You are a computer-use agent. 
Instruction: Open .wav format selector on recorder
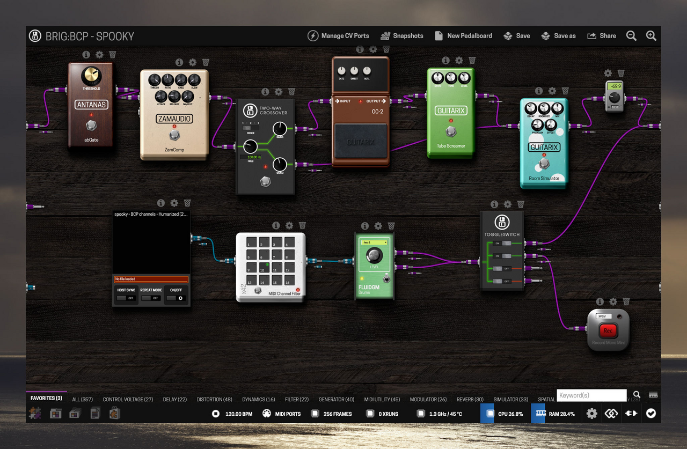click(x=601, y=316)
